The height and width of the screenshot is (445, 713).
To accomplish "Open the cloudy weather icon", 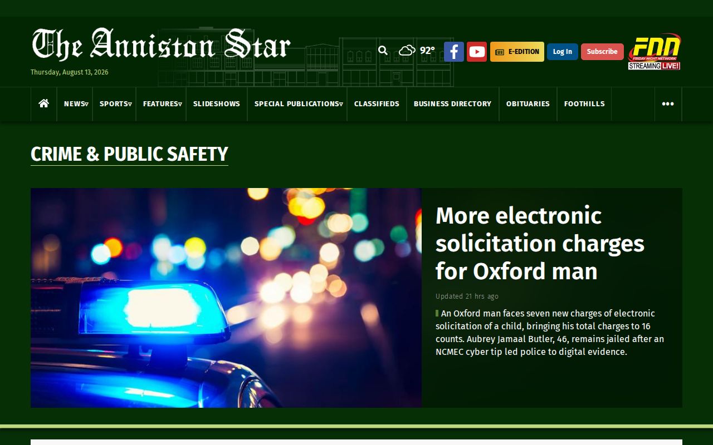I will 407,51.
